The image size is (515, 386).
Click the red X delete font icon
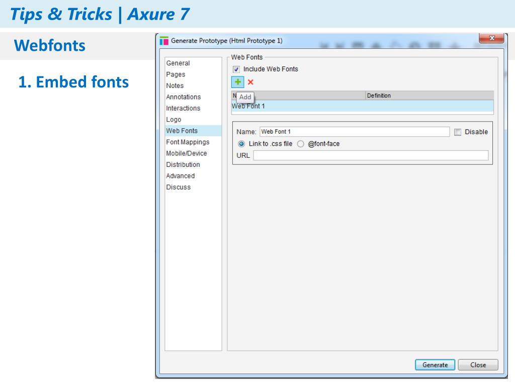250,82
